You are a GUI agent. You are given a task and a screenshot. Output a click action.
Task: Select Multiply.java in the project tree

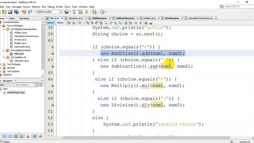pos(20,43)
